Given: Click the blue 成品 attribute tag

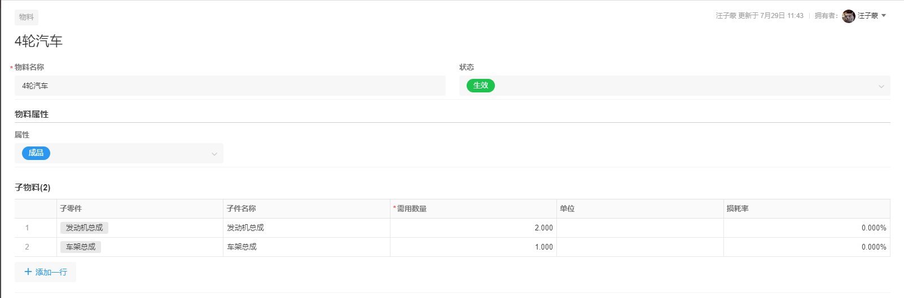Looking at the screenshot, I should point(36,153).
